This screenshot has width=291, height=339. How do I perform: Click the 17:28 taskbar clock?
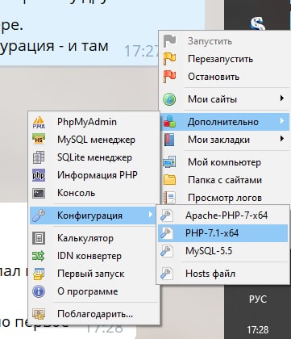tap(257, 329)
